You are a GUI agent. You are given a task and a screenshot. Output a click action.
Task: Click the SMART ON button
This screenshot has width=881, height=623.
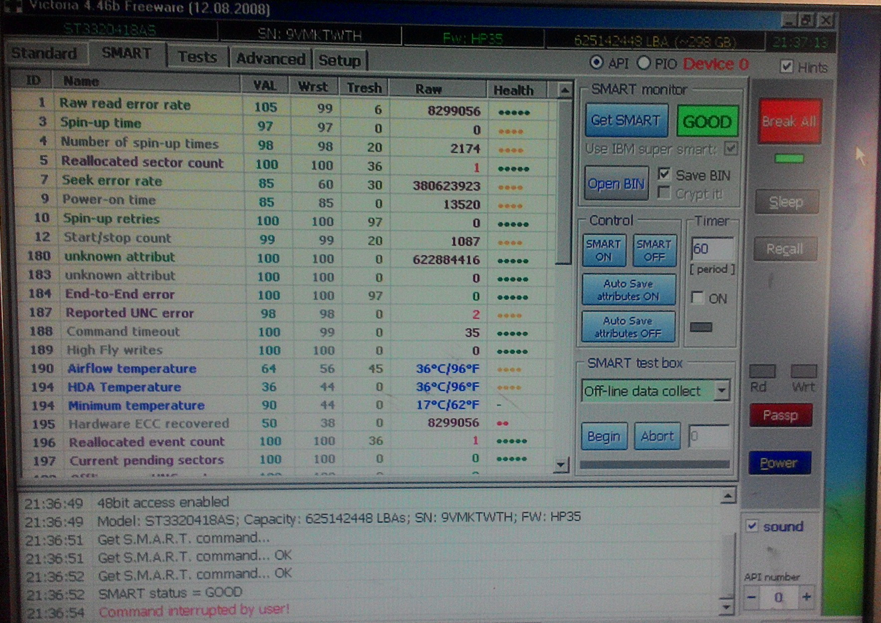point(604,250)
